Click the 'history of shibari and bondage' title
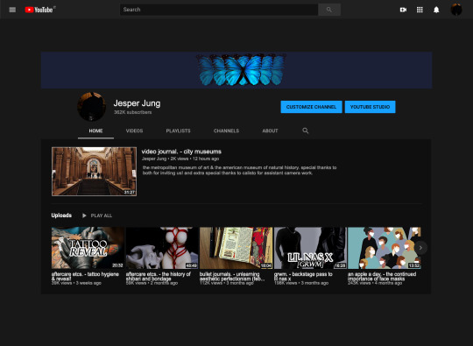473x346 pixels. click(158, 276)
